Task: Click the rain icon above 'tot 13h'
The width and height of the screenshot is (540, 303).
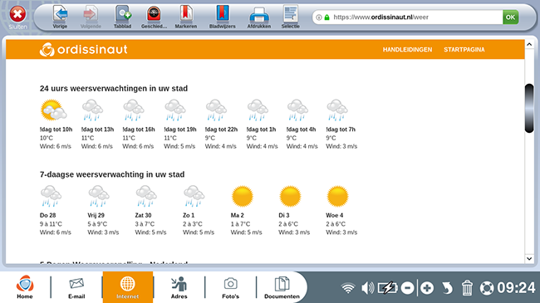Action: 93,110
